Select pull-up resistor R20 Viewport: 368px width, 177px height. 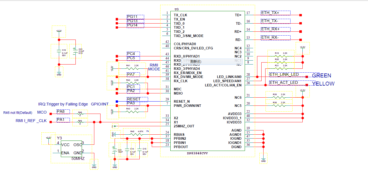(x=281, y=63)
